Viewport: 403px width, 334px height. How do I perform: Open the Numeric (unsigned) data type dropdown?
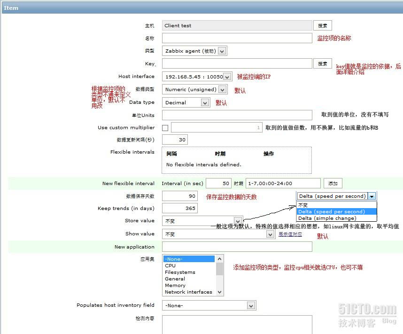pyautogui.click(x=194, y=89)
